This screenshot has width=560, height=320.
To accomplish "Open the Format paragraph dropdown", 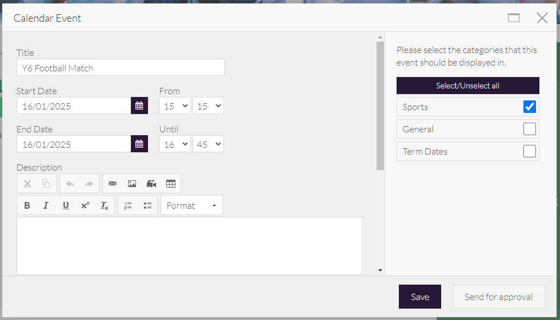I will [x=191, y=205].
